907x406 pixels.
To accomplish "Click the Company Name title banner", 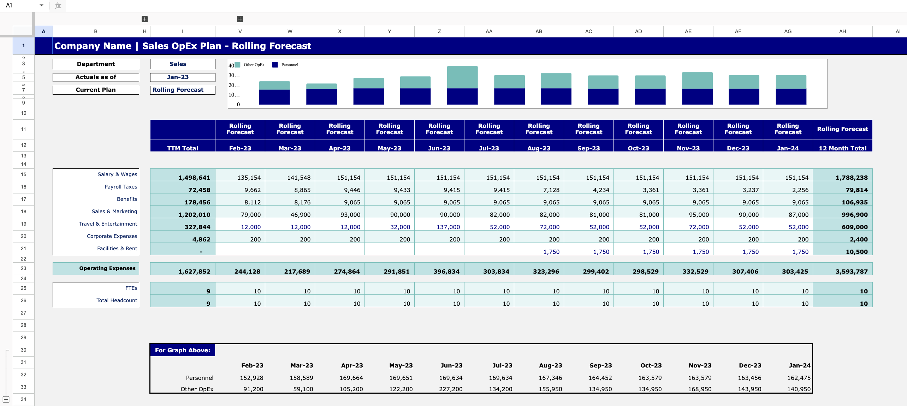I will [183, 46].
